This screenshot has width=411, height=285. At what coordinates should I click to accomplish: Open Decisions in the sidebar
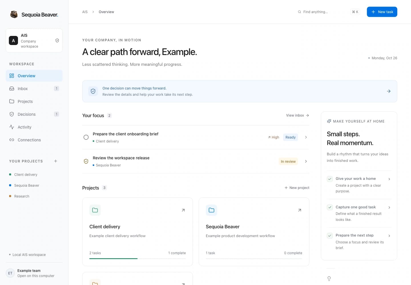pyautogui.click(x=34, y=114)
